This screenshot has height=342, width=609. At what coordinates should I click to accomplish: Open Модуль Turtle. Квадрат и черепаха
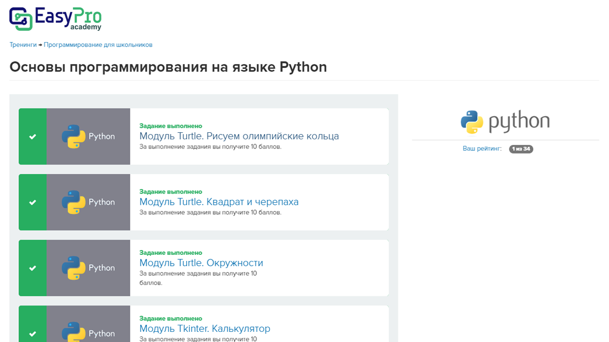pos(219,202)
